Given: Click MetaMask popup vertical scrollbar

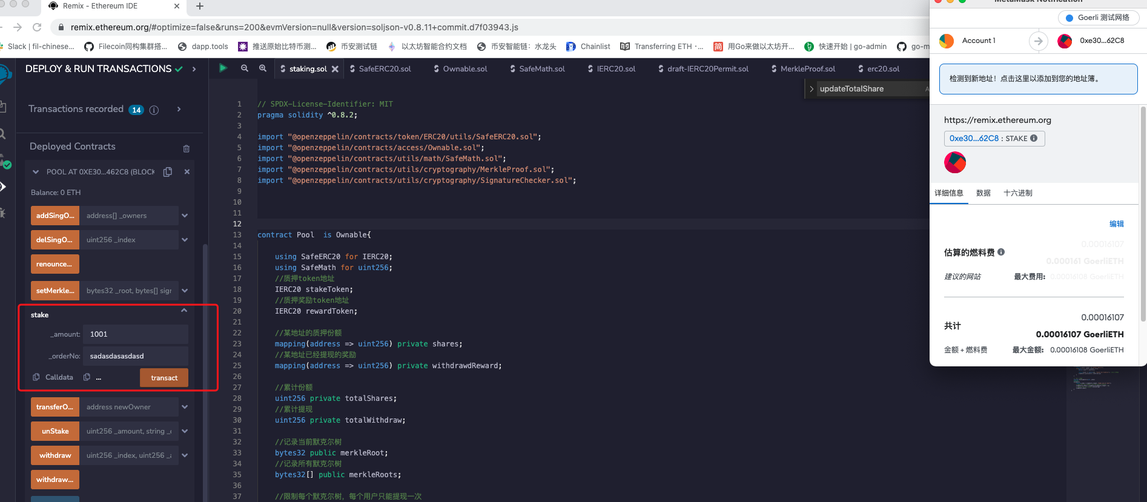Looking at the screenshot, I should (1143, 213).
